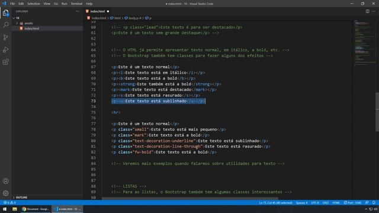Click Ln 73, Col 45 cursor position
Viewport: 379px width, 213px height.
tap(276, 202)
